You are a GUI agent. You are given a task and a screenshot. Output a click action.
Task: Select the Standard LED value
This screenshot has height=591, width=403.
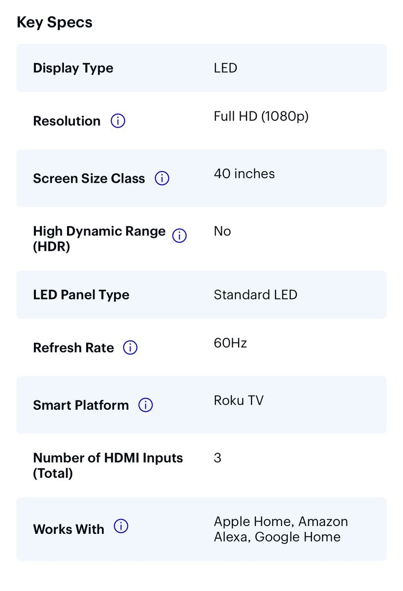click(255, 295)
